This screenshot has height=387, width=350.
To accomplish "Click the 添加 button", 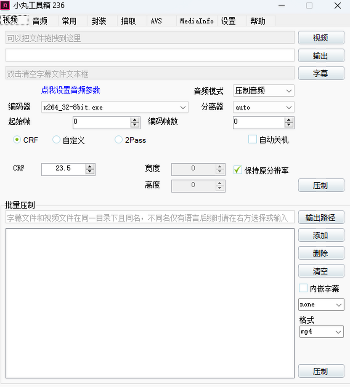I will pos(321,235).
